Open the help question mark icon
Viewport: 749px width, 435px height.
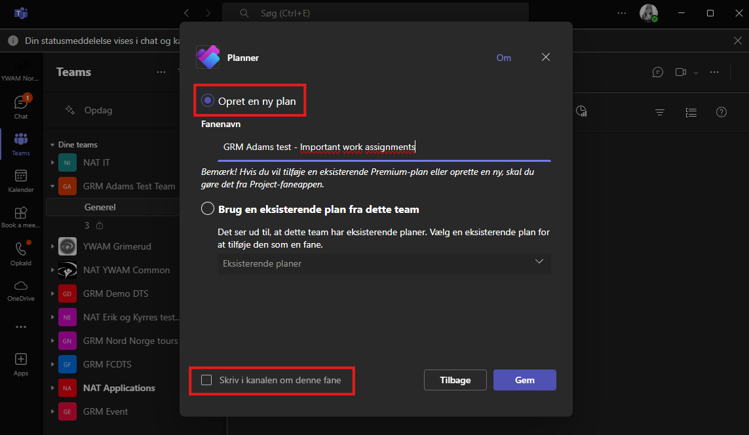click(x=721, y=112)
